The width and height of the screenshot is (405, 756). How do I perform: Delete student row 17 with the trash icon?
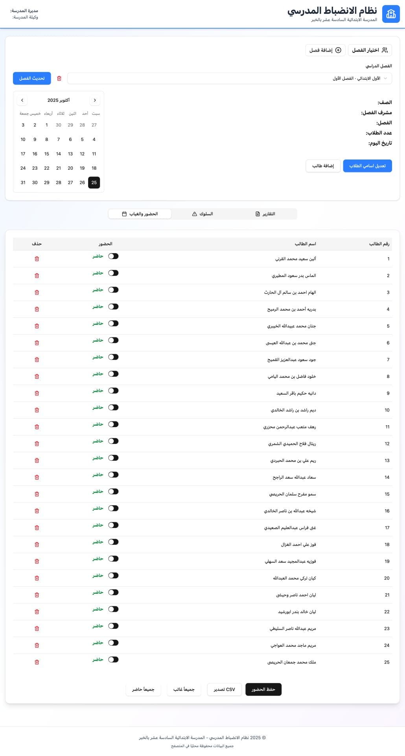[37, 528]
